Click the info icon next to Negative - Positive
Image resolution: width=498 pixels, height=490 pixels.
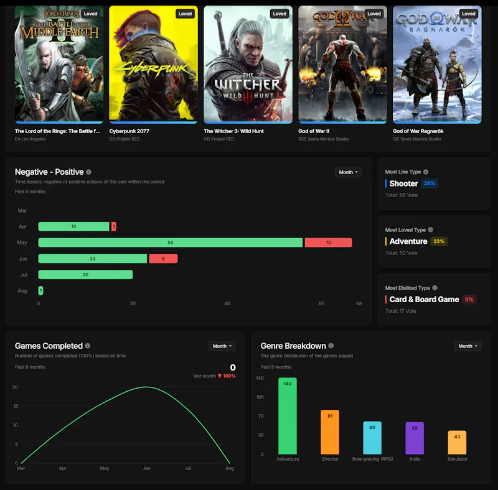(x=88, y=172)
